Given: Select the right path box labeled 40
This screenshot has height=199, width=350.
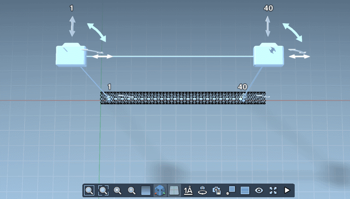Looking at the screenshot, I should (269, 55).
